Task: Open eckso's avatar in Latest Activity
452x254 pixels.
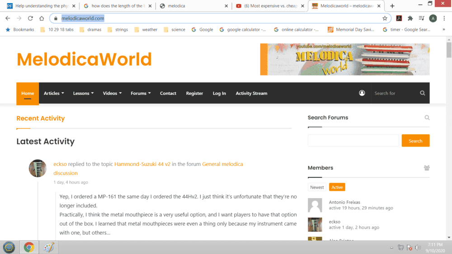Action: coord(38,168)
